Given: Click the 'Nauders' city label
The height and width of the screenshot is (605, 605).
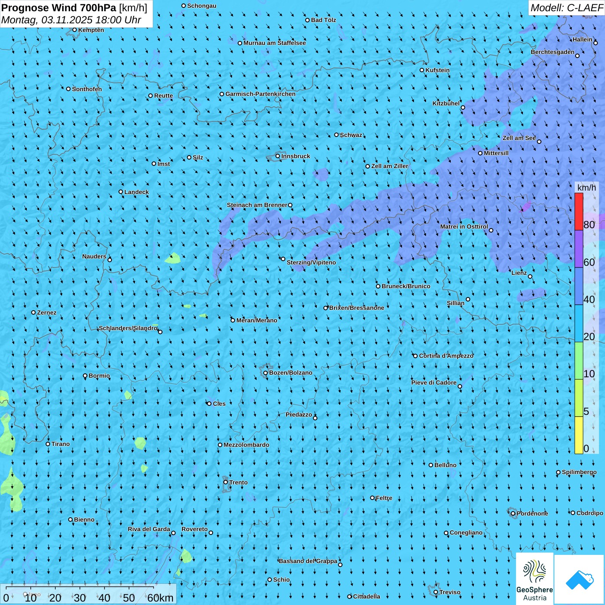Looking at the screenshot, I should 94,256.
